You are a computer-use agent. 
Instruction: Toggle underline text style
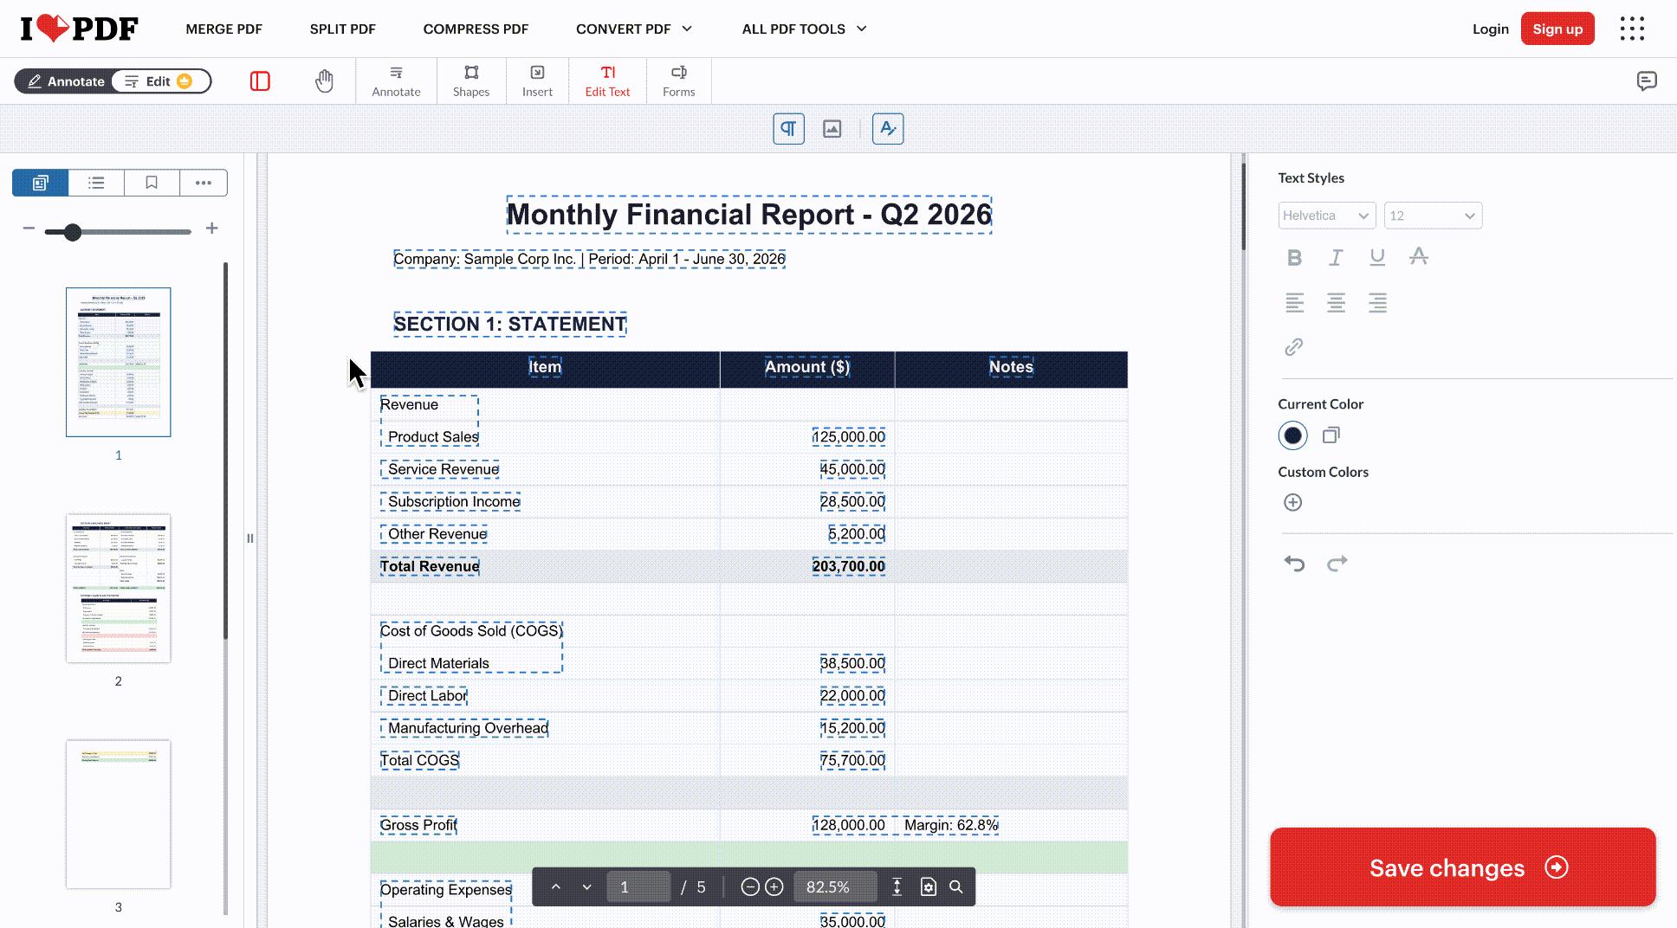click(x=1377, y=257)
